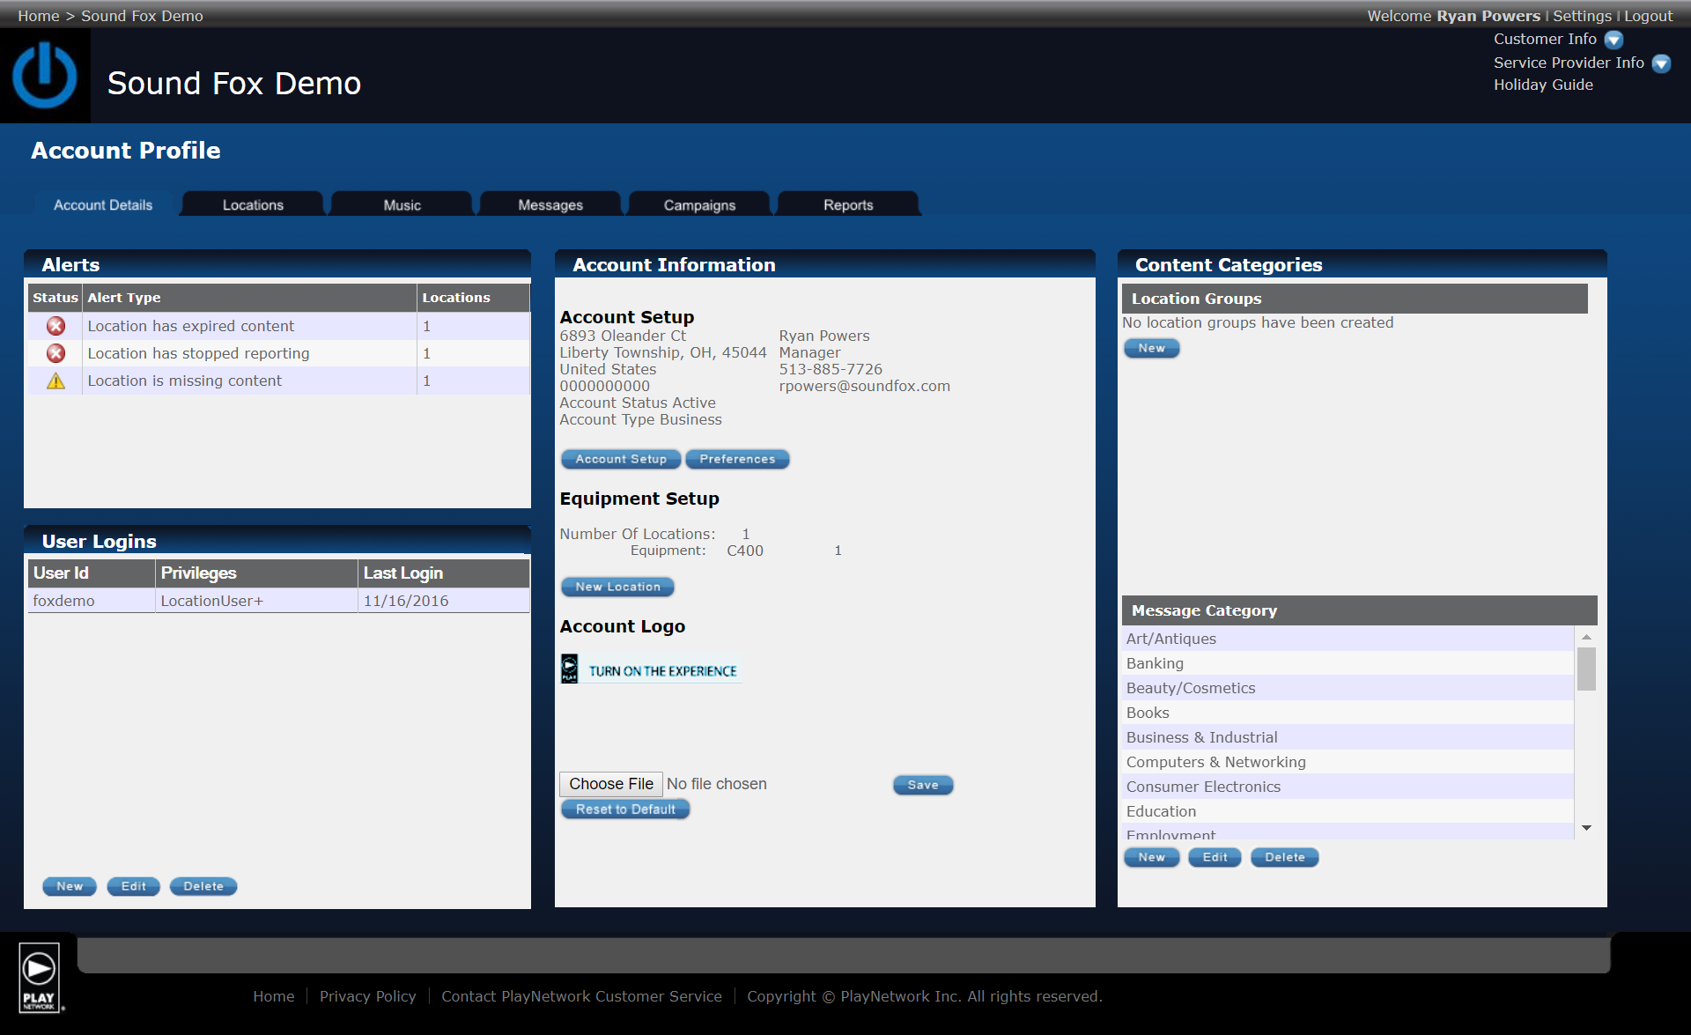
Task: Switch to the Messages tab
Action: [550, 204]
